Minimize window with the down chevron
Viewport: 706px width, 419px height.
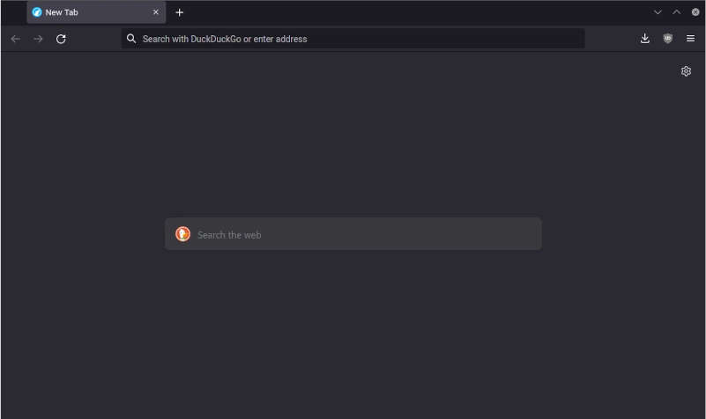[x=658, y=12]
